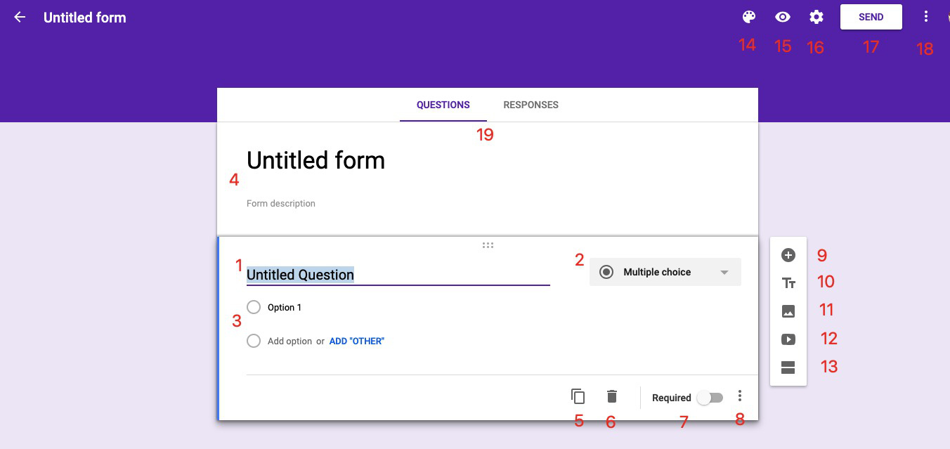Preview the form with the eye icon

coord(782,16)
